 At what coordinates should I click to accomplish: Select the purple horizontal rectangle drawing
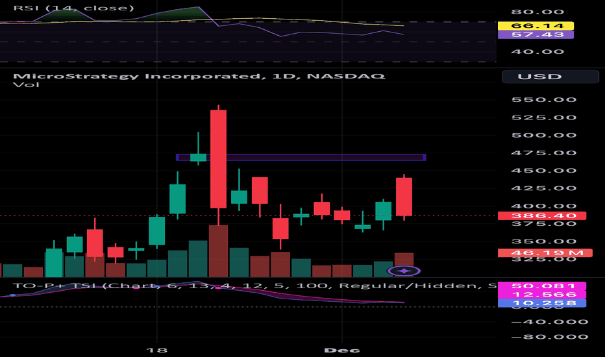(301, 157)
